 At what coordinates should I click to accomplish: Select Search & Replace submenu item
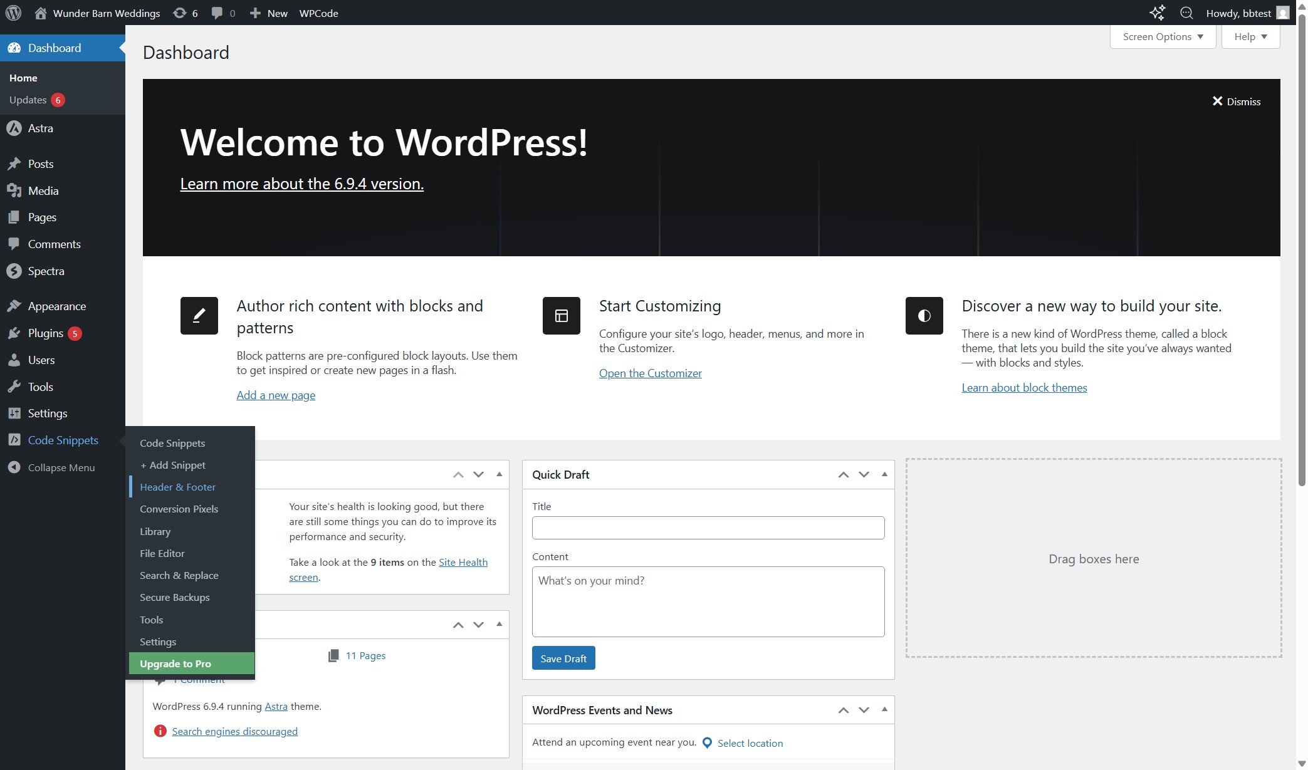179,575
